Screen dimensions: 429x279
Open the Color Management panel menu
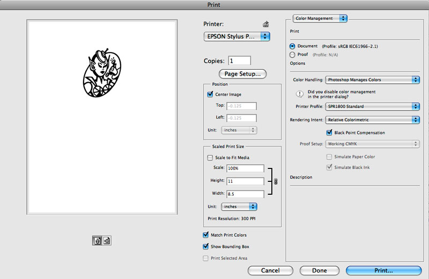point(321,18)
